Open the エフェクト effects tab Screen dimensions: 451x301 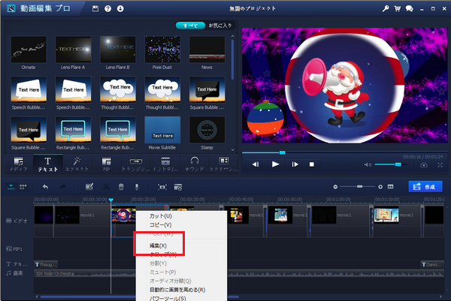tap(77, 164)
